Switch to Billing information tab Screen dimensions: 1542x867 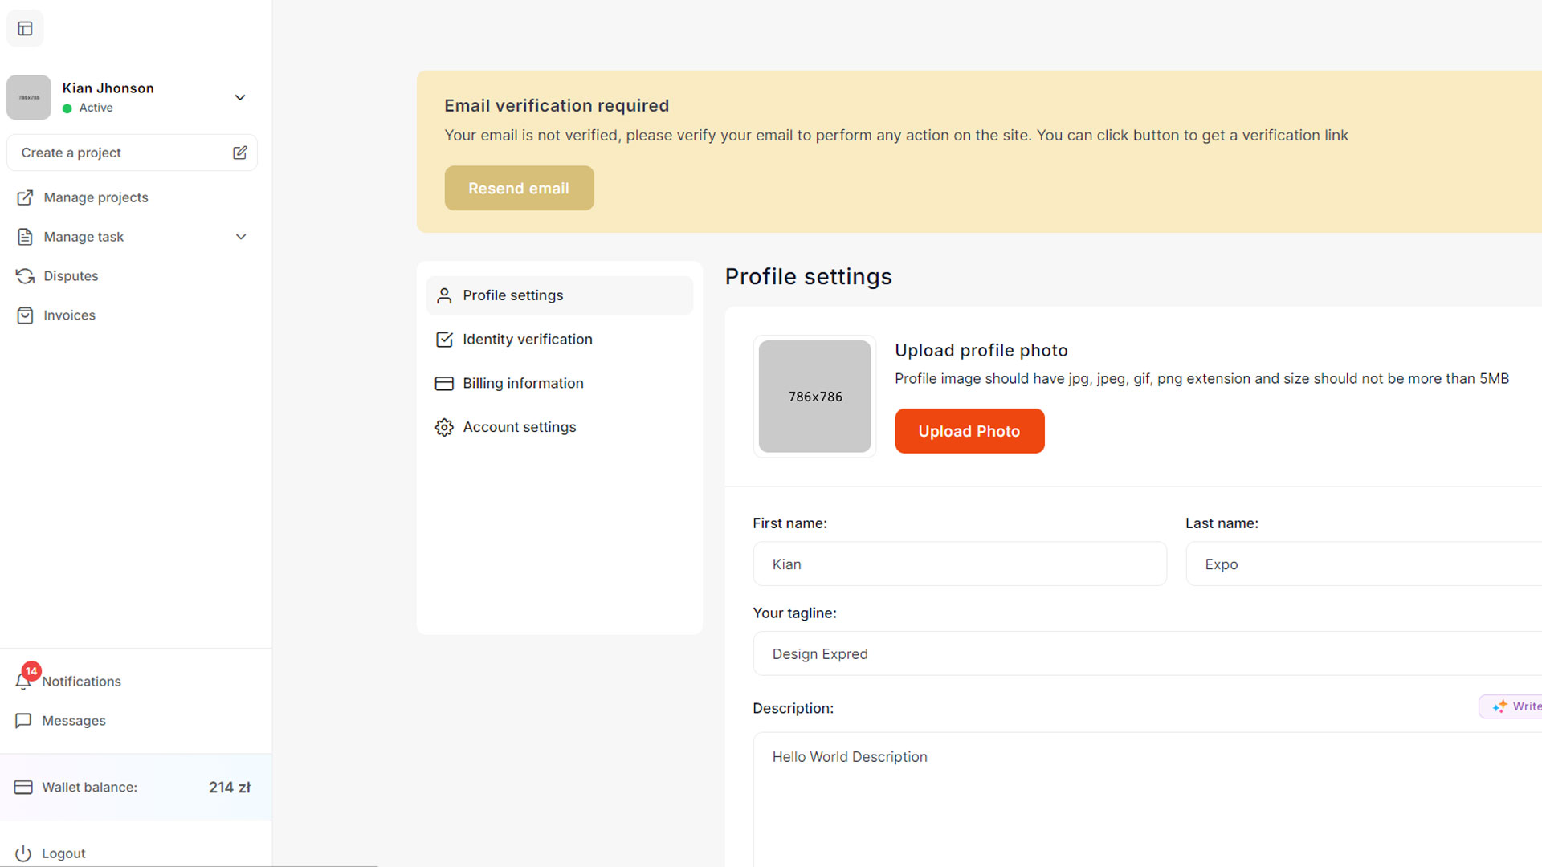[522, 384]
